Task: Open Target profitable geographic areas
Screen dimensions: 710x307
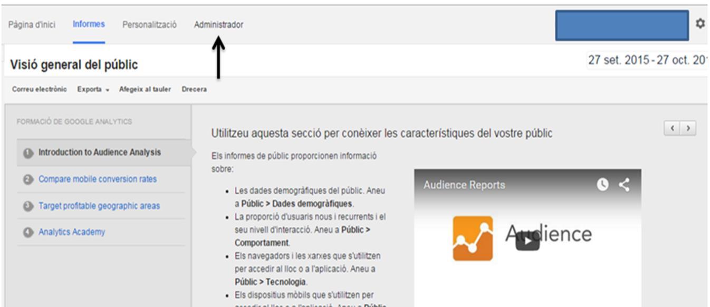Action: pos(99,206)
